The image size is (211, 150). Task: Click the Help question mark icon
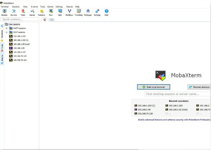pos(106,13)
